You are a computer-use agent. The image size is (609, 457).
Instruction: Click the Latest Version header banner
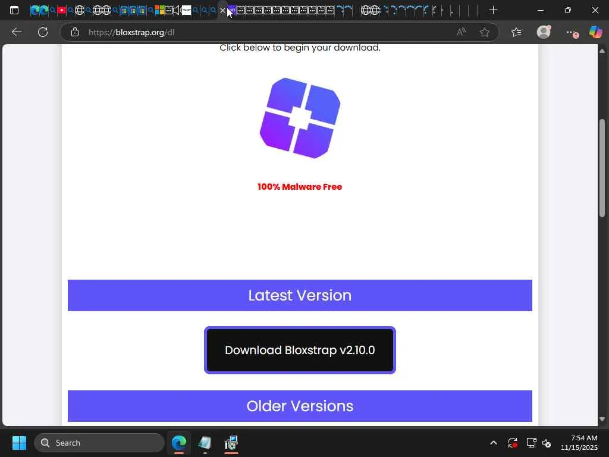pos(300,295)
